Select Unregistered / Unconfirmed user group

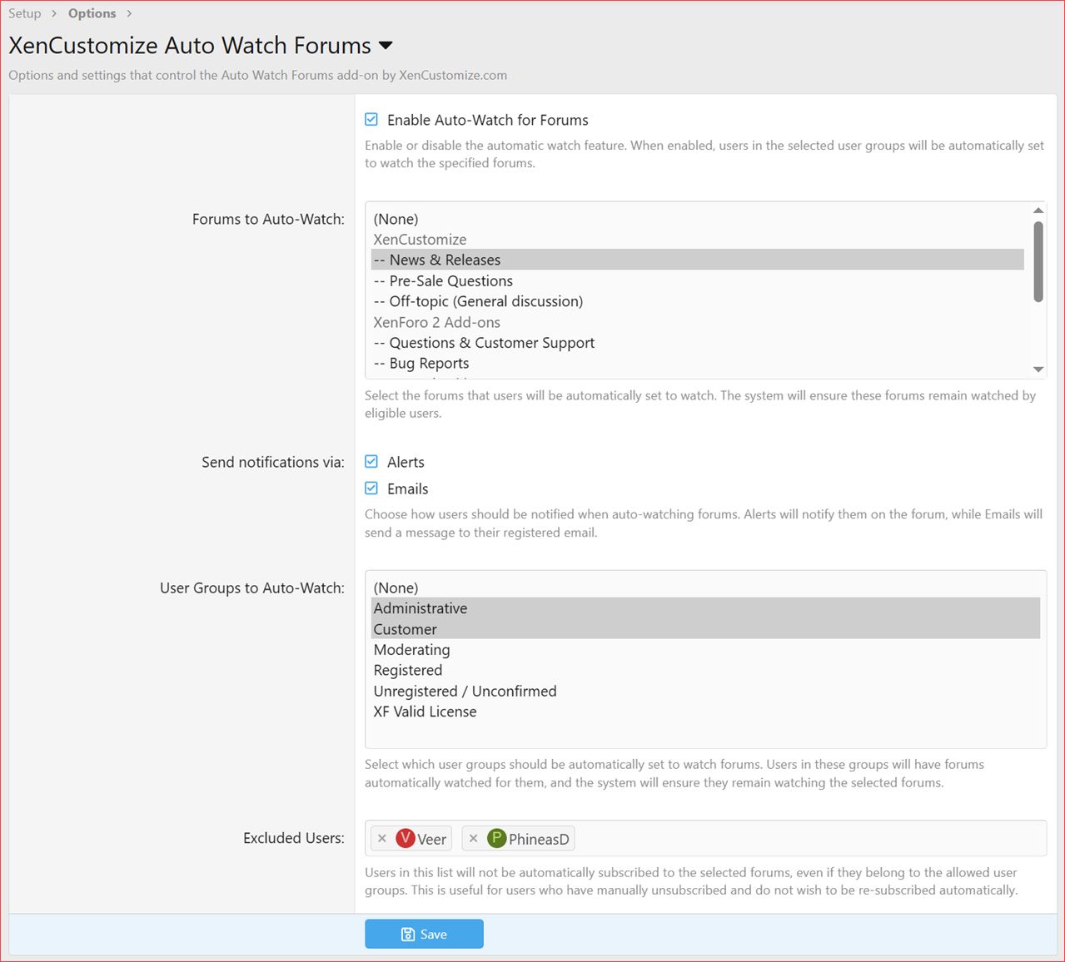[x=706, y=691]
